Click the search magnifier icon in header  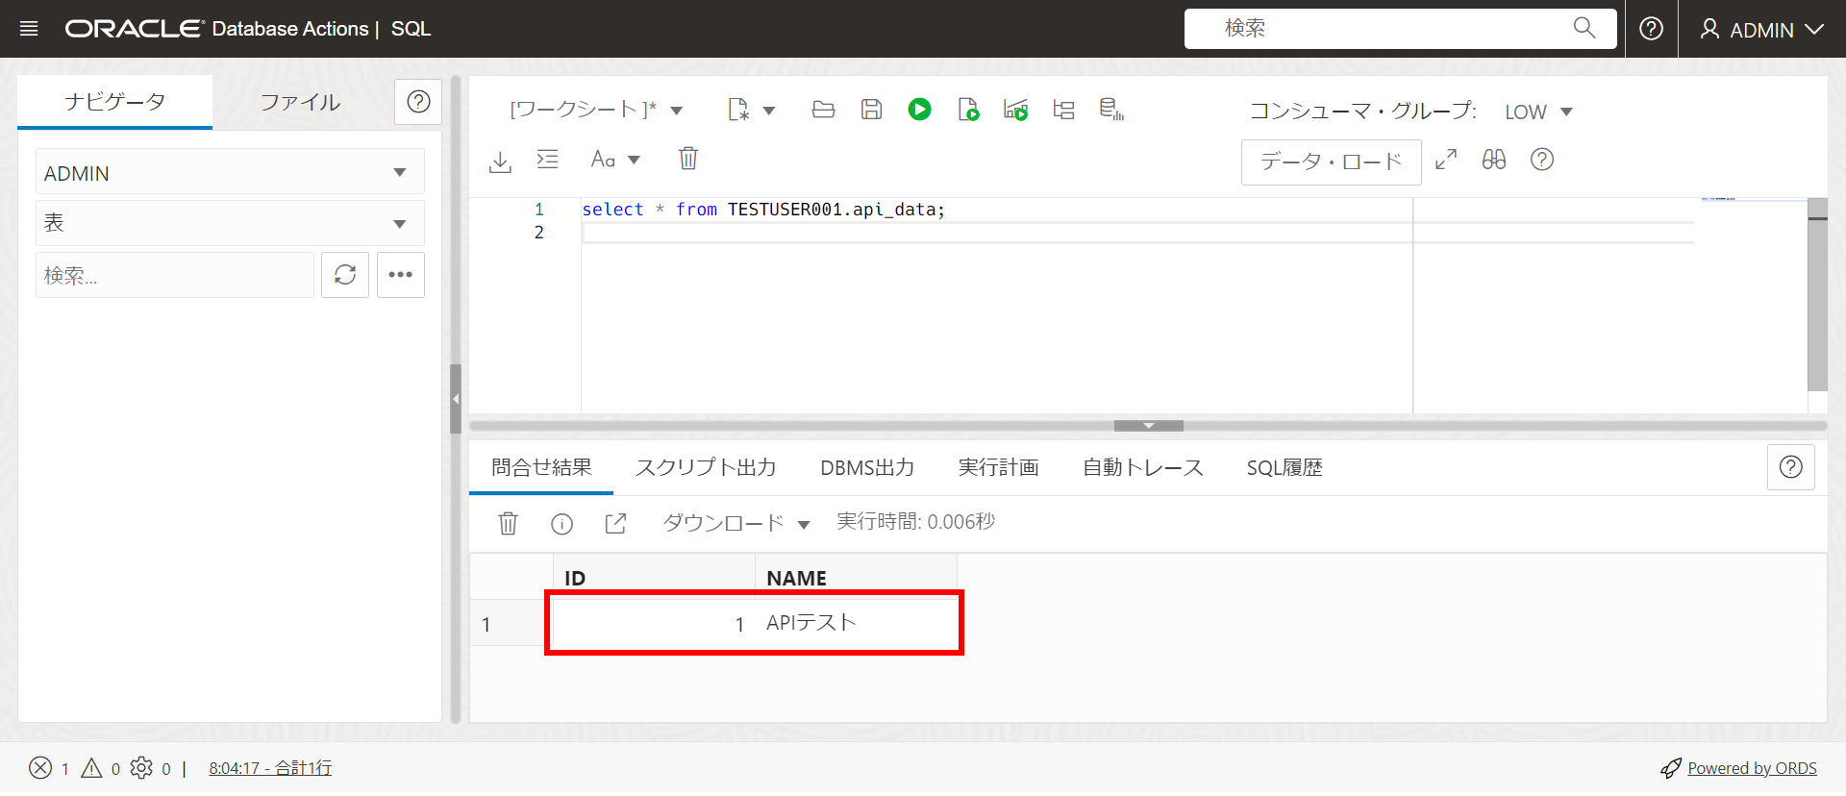point(1584,28)
